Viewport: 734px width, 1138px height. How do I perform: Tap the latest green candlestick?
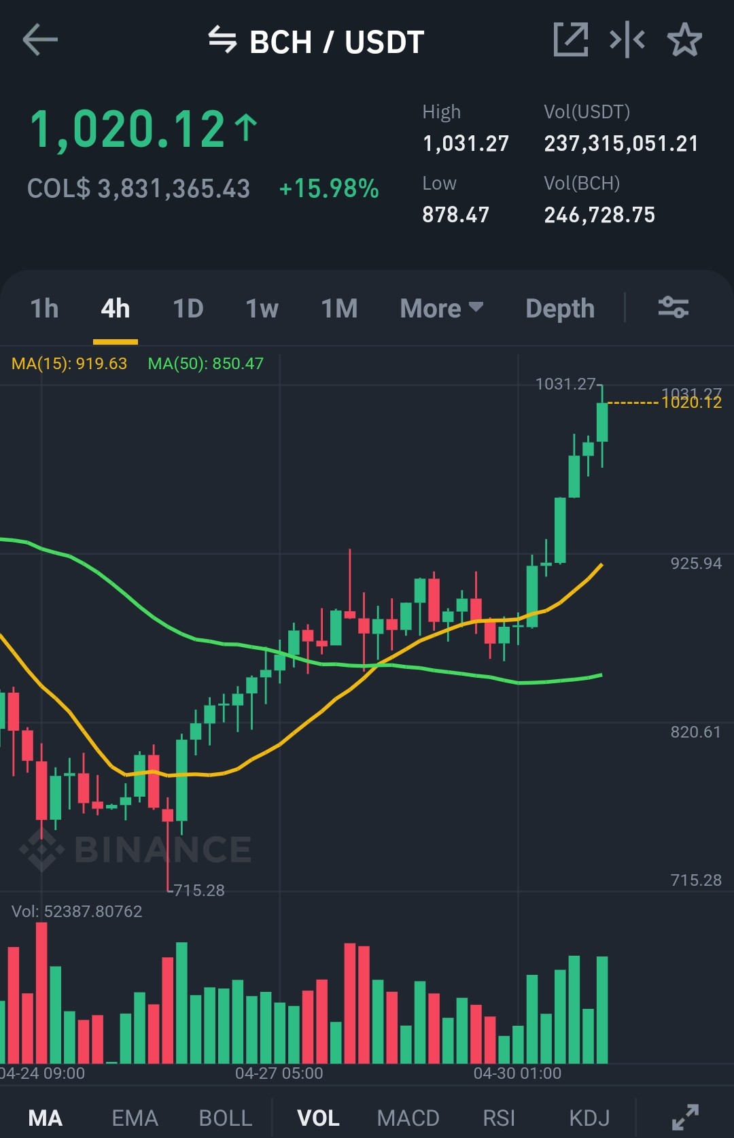pyautogui.click(x=602, y=422)
